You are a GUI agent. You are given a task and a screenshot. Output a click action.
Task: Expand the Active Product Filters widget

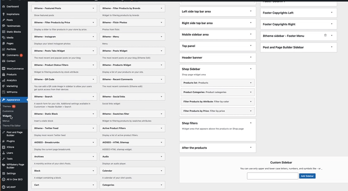[161, 128]
